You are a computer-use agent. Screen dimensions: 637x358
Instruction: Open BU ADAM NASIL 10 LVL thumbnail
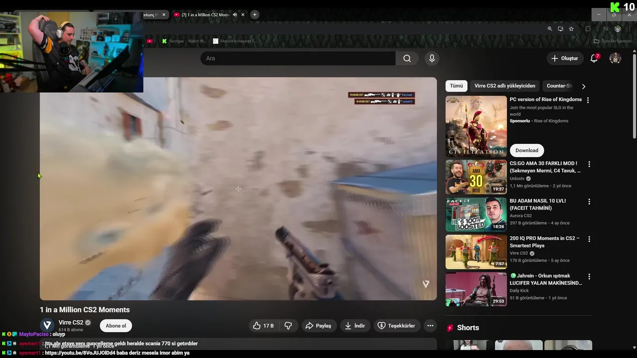pyautogui.click(x=476, y=214)
